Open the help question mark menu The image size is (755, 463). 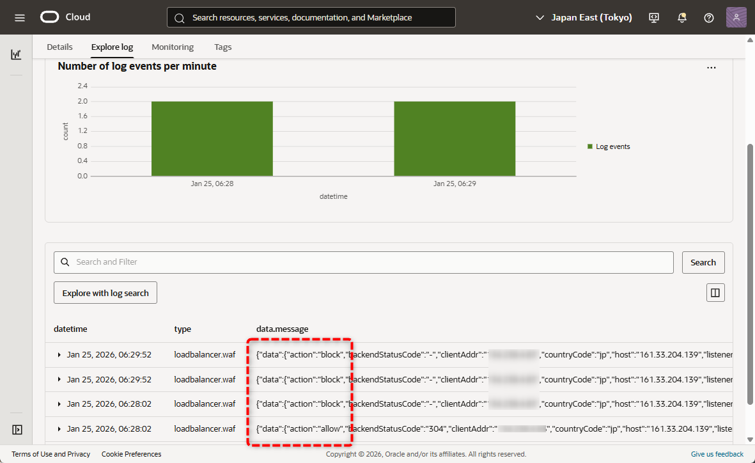(709, 18)
